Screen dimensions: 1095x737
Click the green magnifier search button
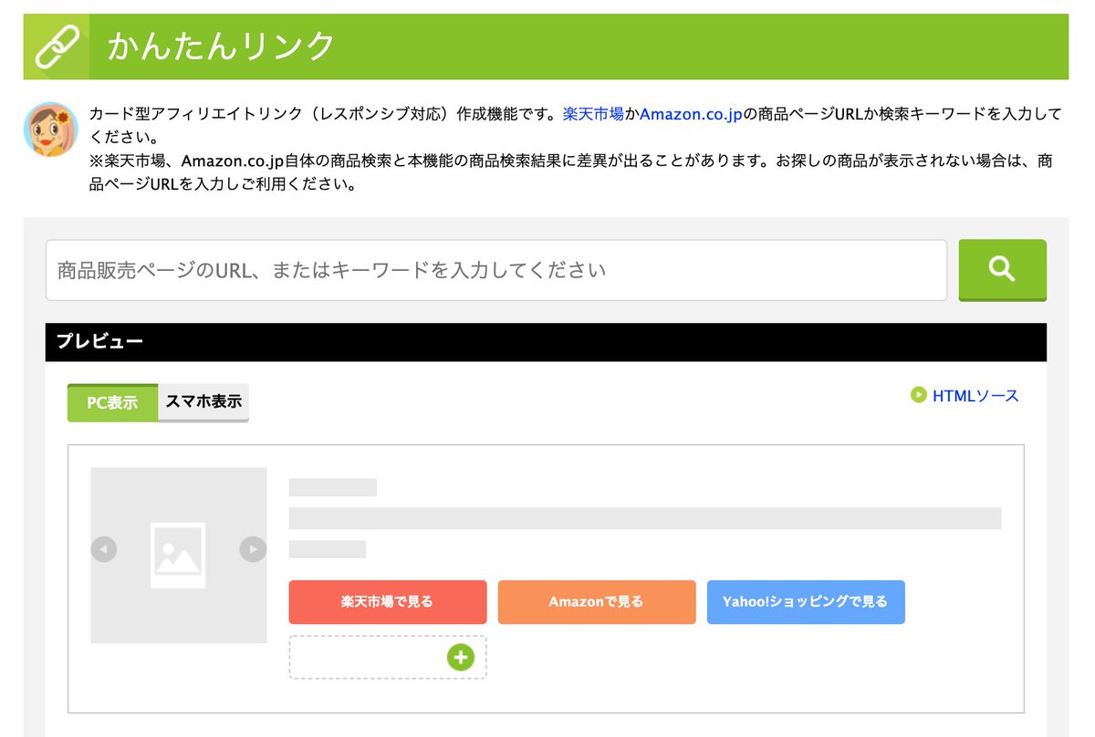click(1002, 270)
